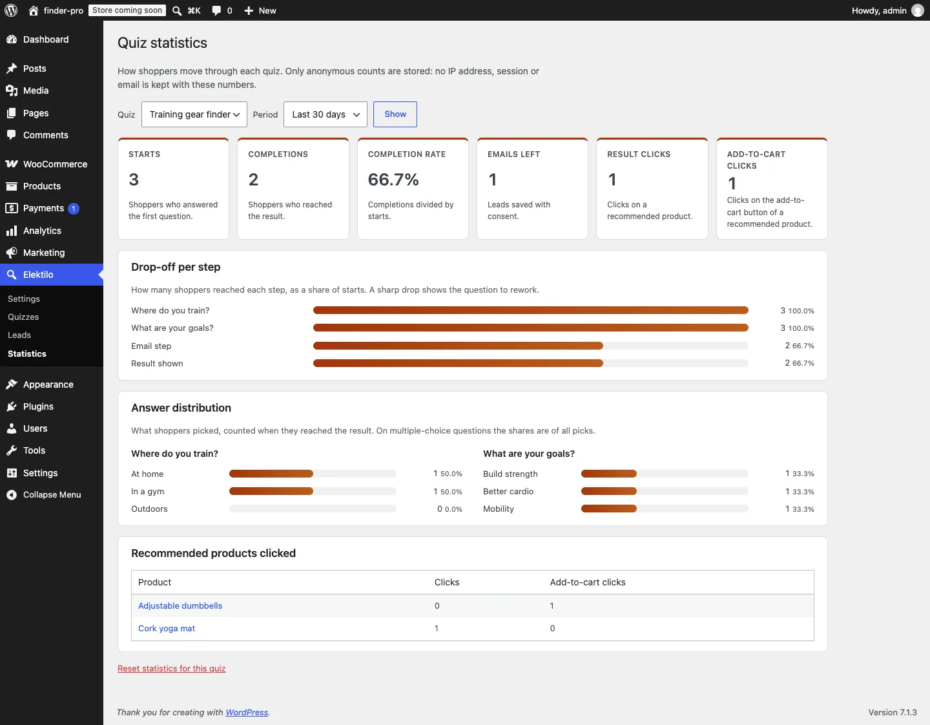
Task: Click the WordPress logo icon
Action: point(11,10)
